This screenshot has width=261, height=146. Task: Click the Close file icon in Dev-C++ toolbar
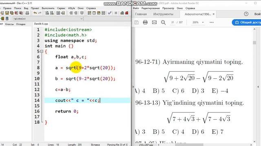(x=16, y=13)
